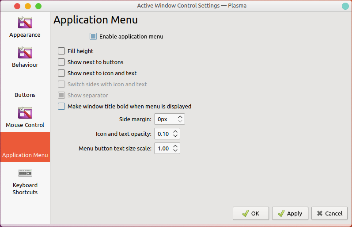This screenshot has width=352, height=227.
Task: Minimize the window with the yellow button
Action: (28, 6)
